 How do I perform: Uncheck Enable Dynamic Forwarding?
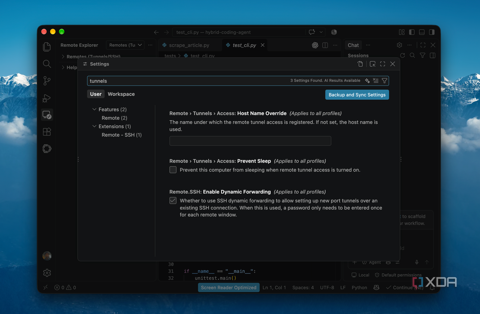pyautogui.click(x=173, y=201)
